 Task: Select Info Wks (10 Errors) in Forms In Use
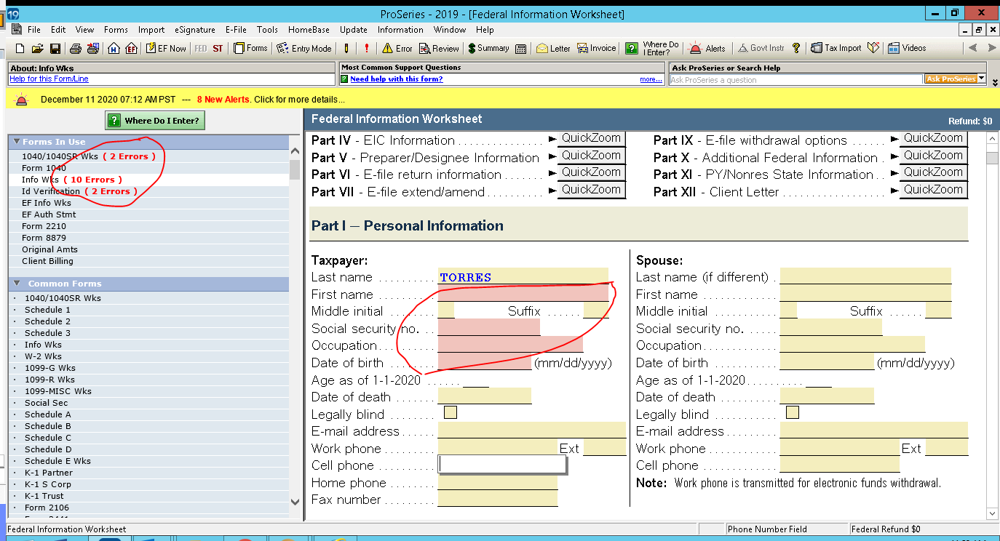point(148,180)
